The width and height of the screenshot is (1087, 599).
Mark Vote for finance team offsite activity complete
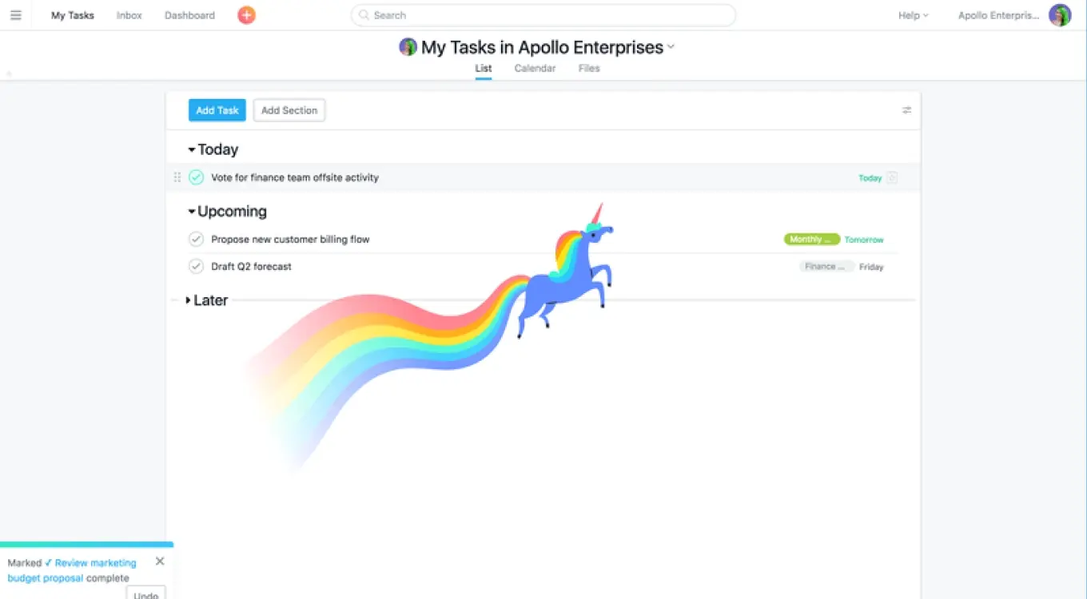(196, 177)
